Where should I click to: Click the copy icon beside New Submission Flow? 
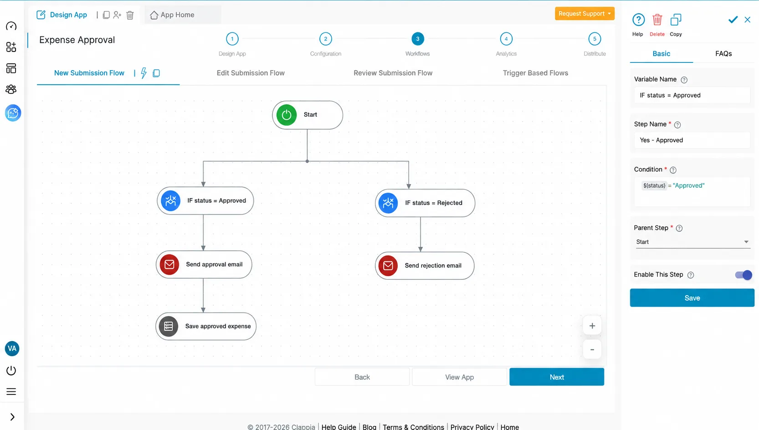(156, 73)
